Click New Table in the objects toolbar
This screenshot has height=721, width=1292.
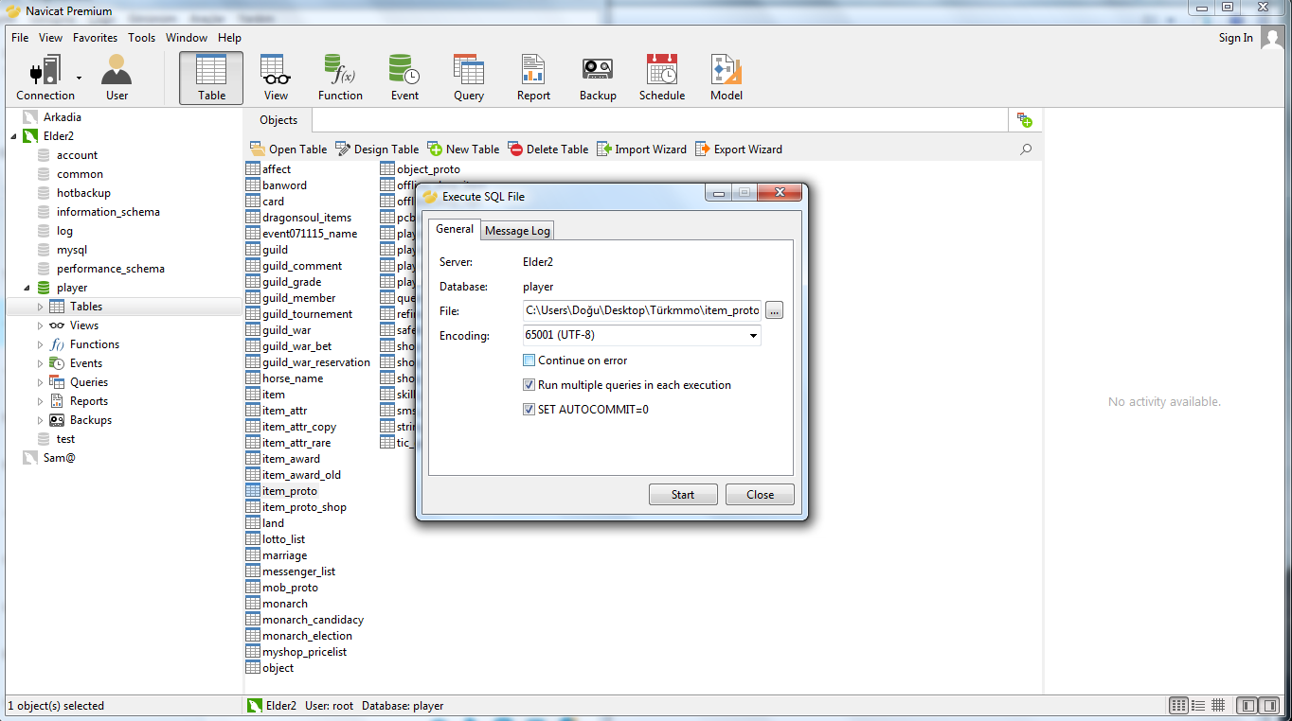(x=463, y=149)
